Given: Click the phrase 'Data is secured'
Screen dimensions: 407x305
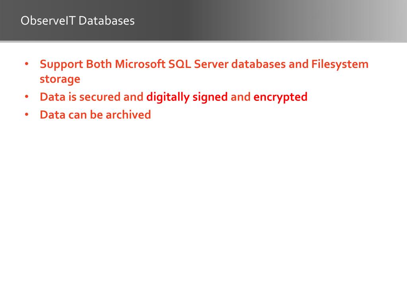Looking at the screenshot, I should point(80,97).
